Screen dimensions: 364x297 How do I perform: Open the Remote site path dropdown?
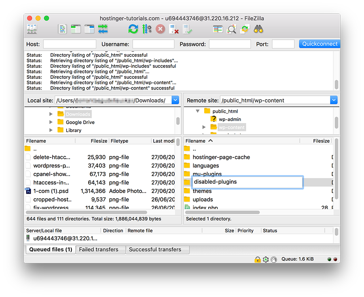334,100
